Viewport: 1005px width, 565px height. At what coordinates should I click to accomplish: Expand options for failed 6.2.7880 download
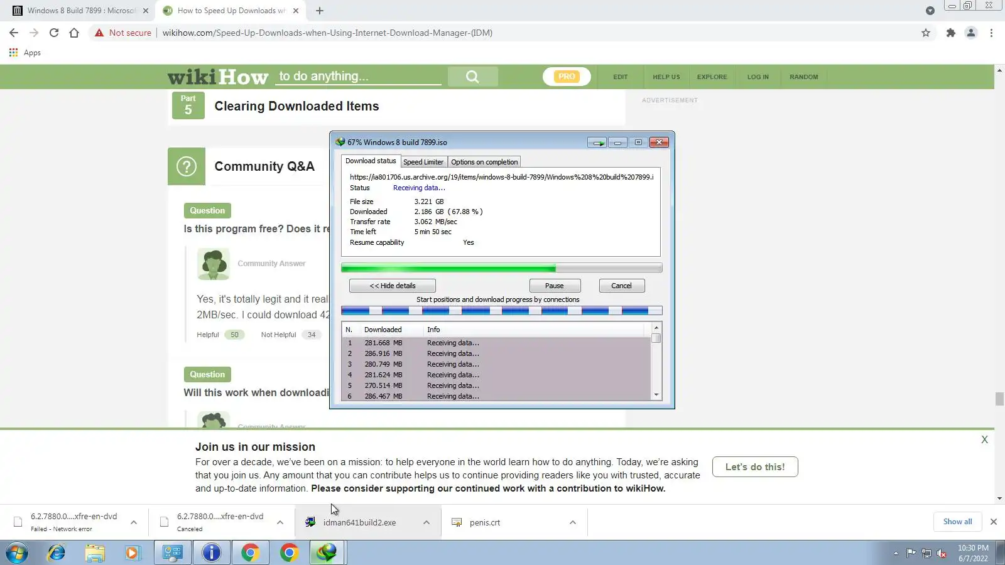pos(134,522)
